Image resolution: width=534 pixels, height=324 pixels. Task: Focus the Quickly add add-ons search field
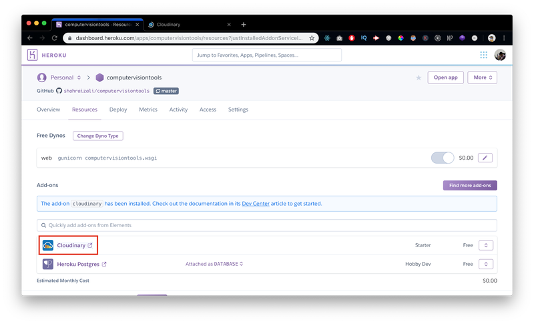(266, 225)
